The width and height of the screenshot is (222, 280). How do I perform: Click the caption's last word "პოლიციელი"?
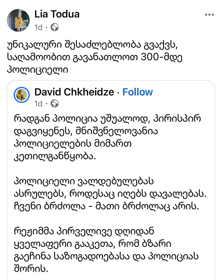[x=38, y=69]
